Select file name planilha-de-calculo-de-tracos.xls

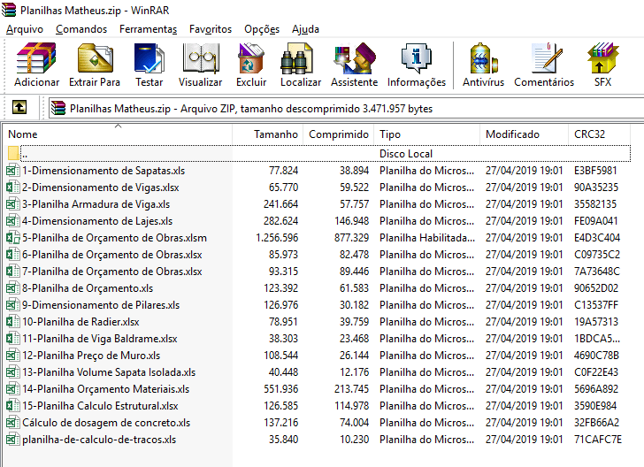point(99,440)
